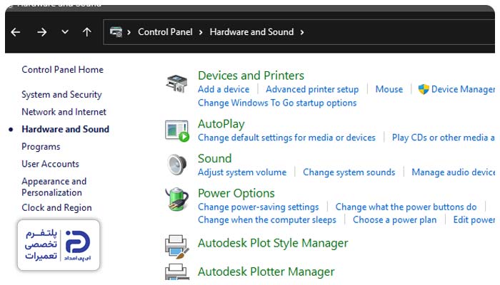Go up one level with the up arrow
The width and height of the screenshot is (500, 285).
click(86, 32)
